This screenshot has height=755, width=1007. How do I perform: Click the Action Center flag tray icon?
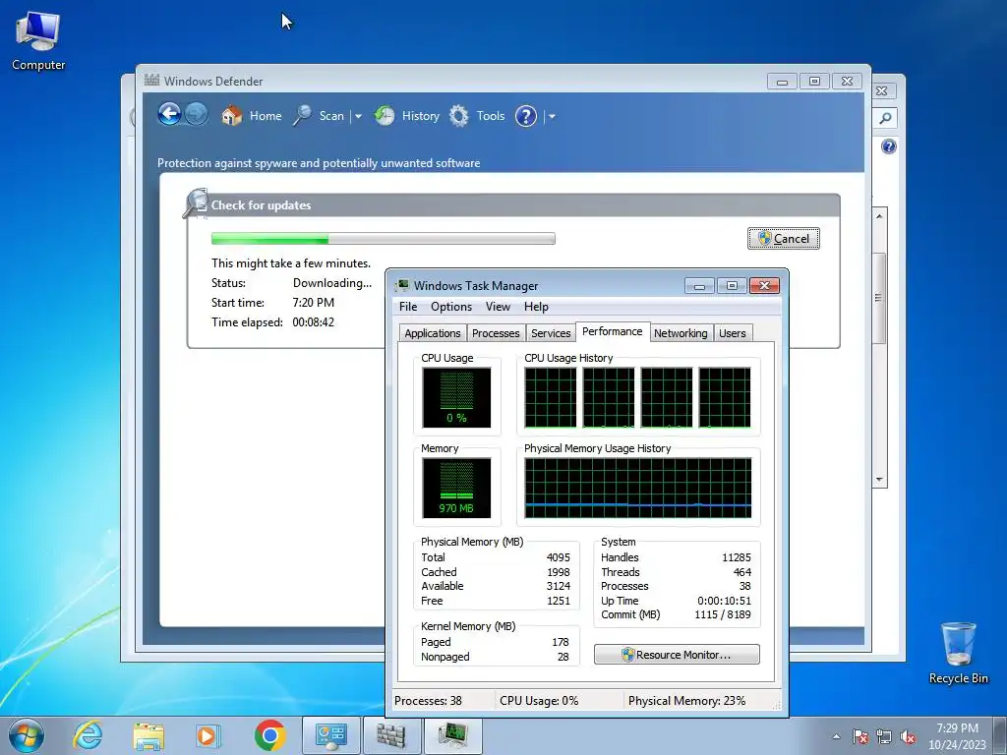click(859, 737)
